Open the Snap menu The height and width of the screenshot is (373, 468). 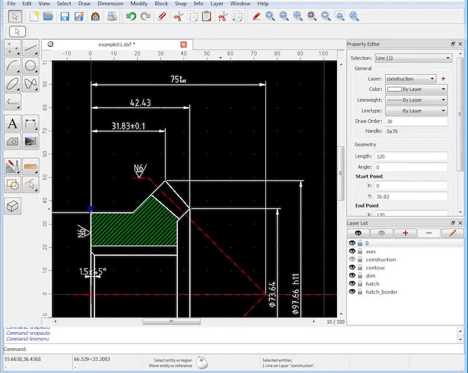pyautogui.click(x=181, y=3)
